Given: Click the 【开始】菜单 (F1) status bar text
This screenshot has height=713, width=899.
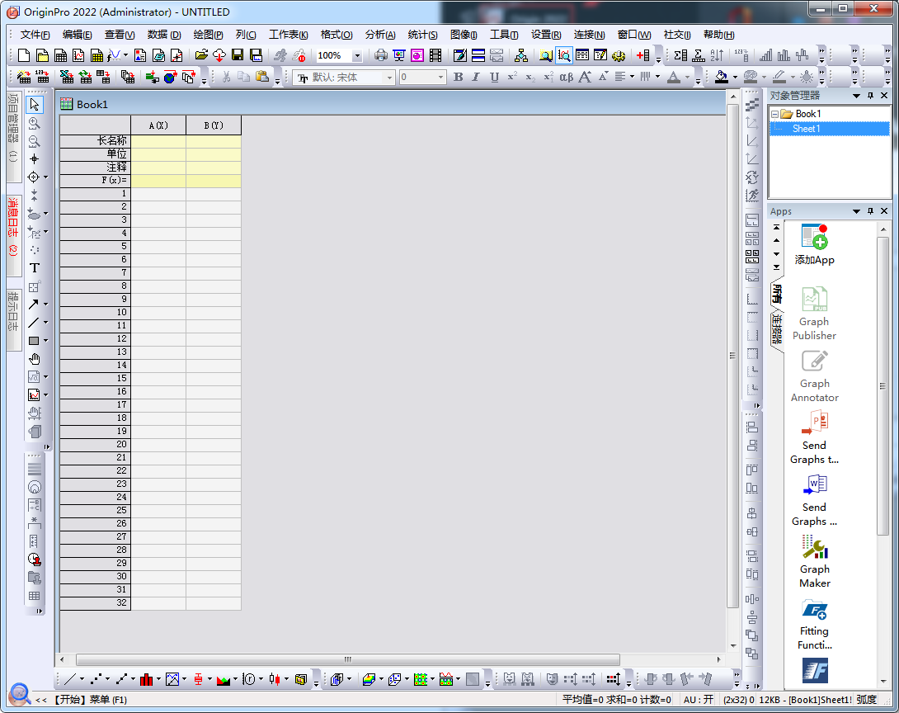Looking at the screenshot, I should tap(90, 699).
